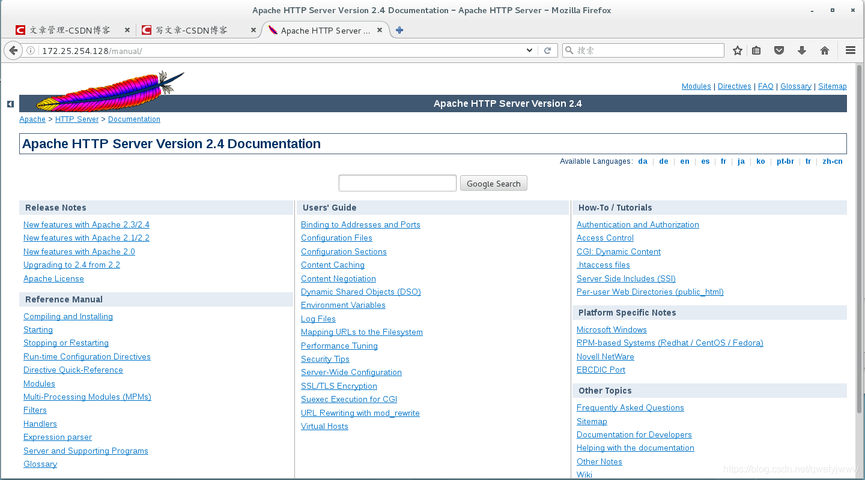Open Configuration Sections link
The image size is (865, 480).
344,251
